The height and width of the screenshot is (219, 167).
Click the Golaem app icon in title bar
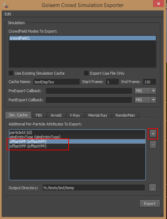click(x=5, y=5)
